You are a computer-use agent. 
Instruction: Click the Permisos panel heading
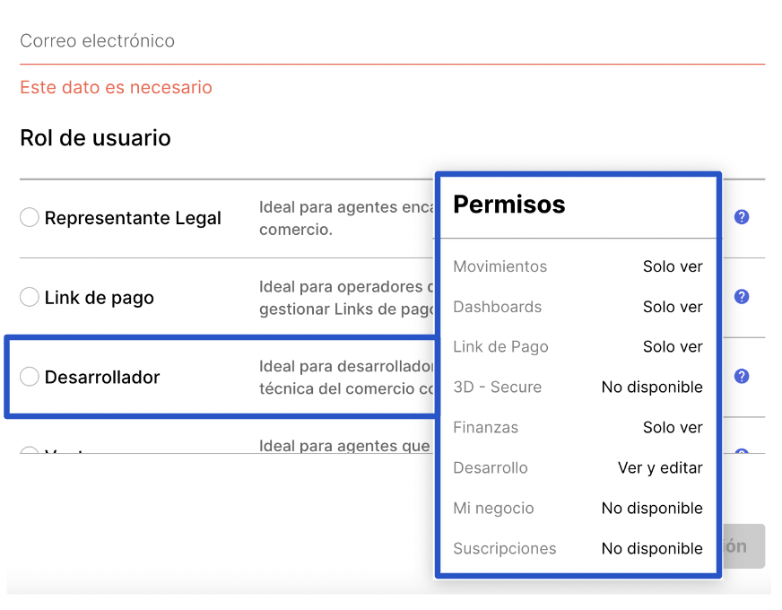coord(508,205)
